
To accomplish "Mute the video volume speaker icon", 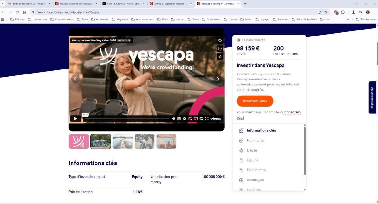I will [173, 119].
